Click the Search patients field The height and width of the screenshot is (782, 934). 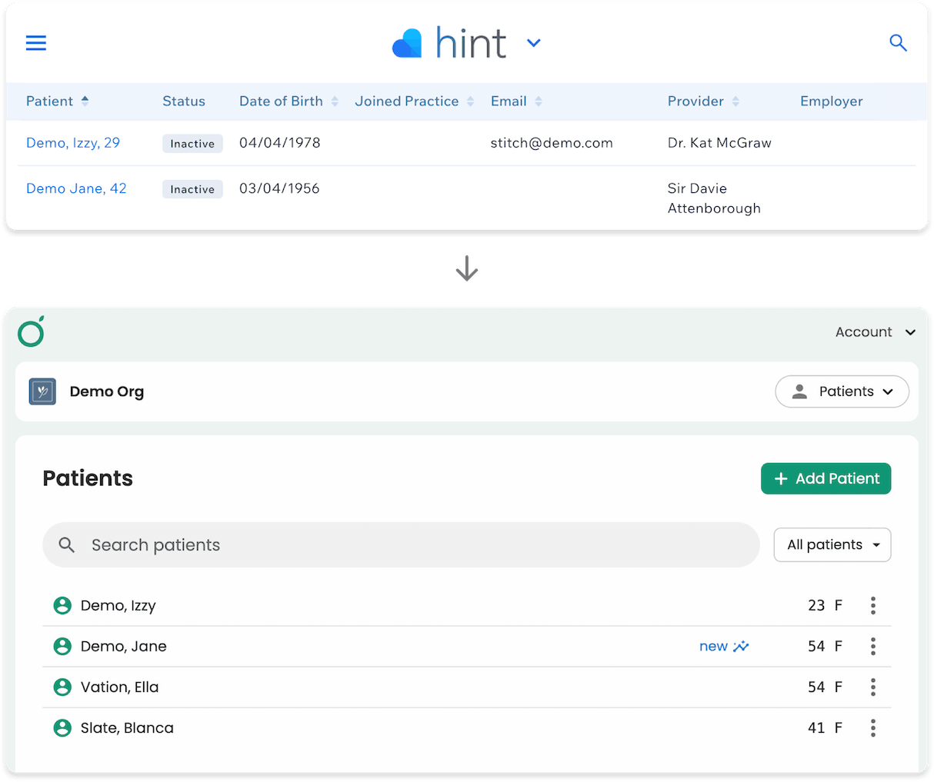(401, 545)
